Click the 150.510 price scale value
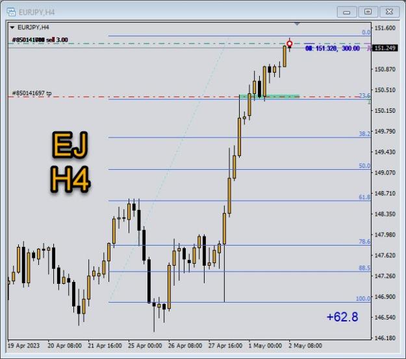 coord(385,90)
